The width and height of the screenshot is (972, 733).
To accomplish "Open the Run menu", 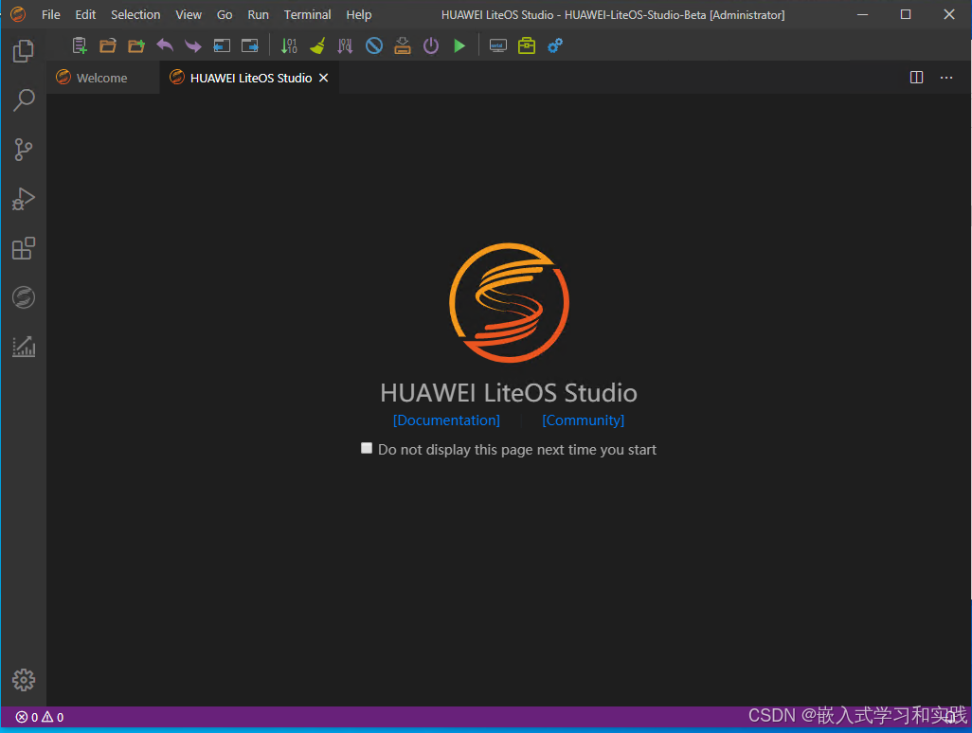I will (x=258, y=14).
